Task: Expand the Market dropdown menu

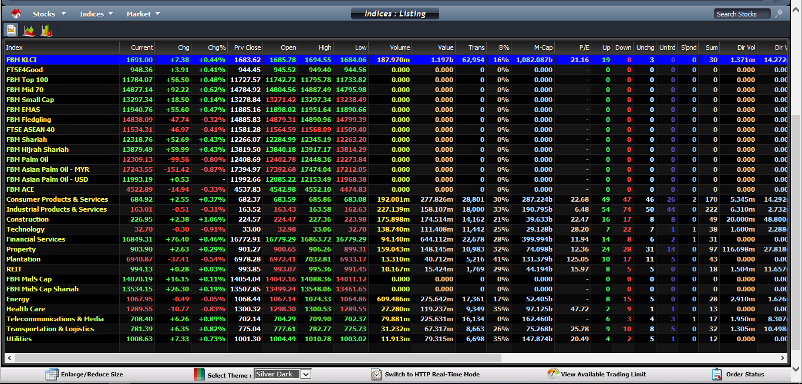Action: (143, 14)
